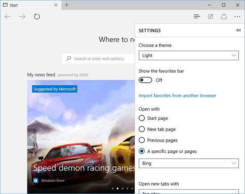Image resolution: width=245 pixels, height=194 pixels.
Task: Open Speed demon racing games article
Action: [84, 168]
